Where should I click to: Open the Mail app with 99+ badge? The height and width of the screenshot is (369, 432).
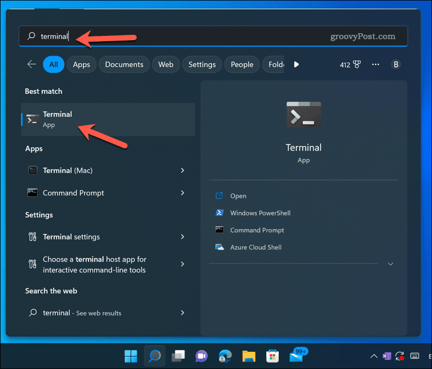pos(296,356)
